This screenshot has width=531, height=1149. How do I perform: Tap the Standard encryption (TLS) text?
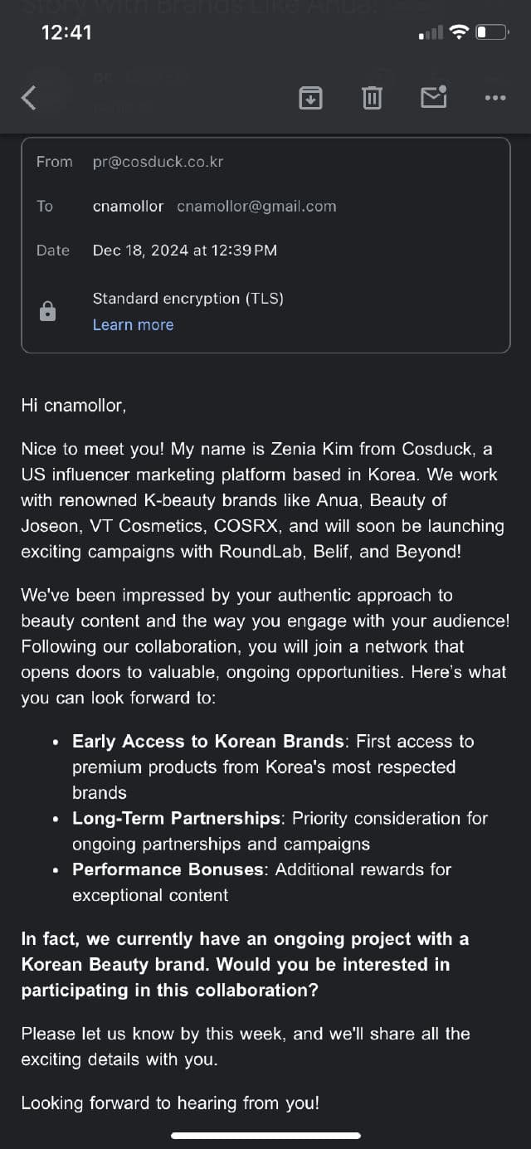[x=188, y=298]
